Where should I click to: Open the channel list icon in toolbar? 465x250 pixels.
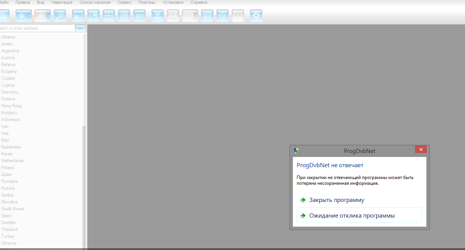tap(207, 16)
